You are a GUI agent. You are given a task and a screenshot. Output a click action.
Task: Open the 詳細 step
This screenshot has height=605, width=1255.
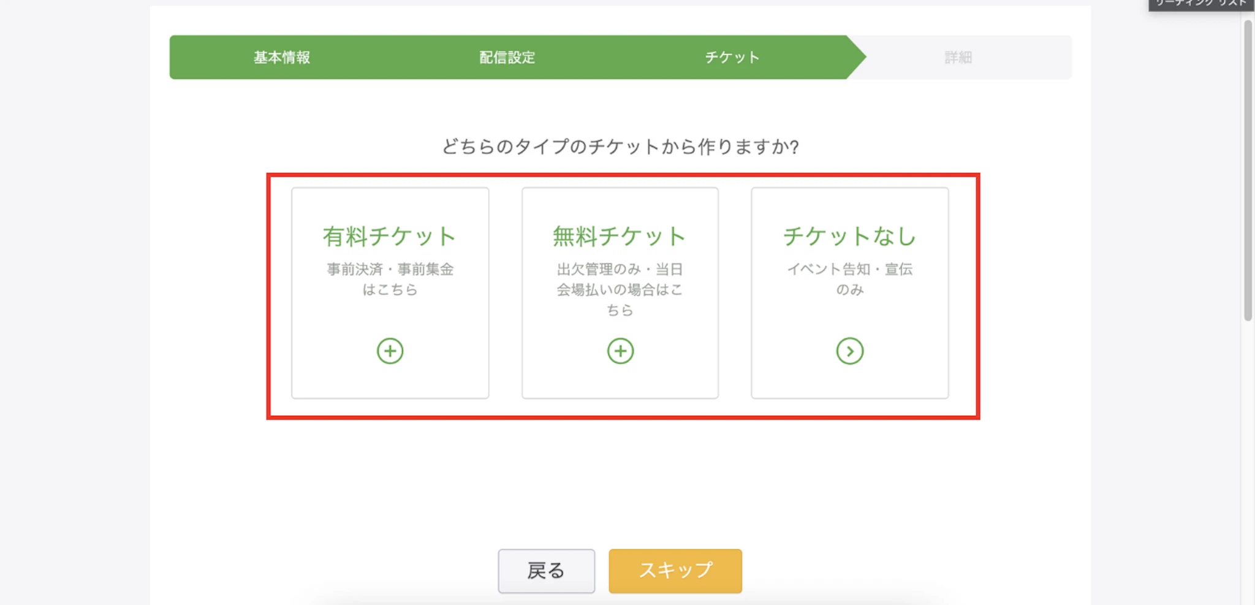coord(958,58)
